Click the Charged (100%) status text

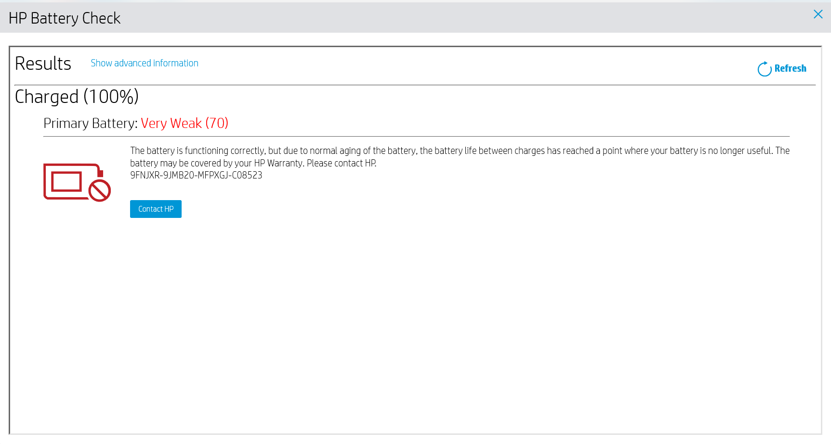pyautogui.click(x=77, y=96)
